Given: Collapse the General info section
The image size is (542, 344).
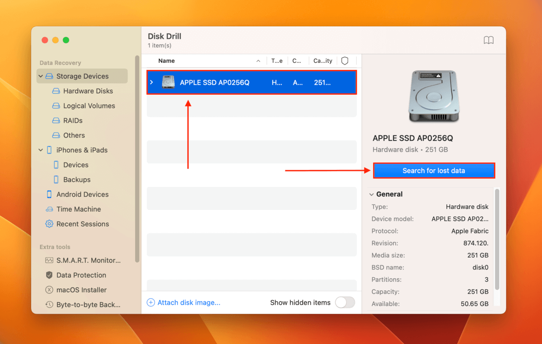Looking at the screenshot, I should pyautogui.click(x=372, y=195).
